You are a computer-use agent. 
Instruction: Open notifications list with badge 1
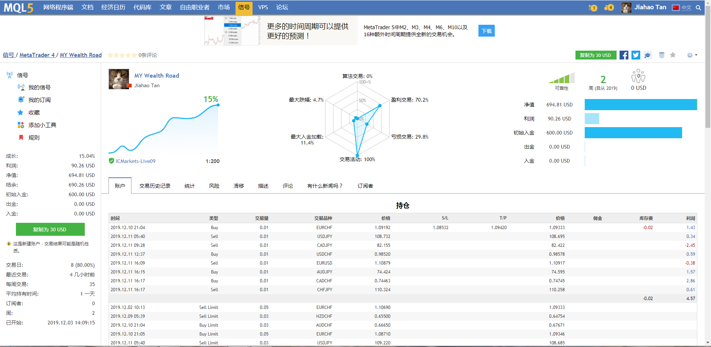pos(592,7)
